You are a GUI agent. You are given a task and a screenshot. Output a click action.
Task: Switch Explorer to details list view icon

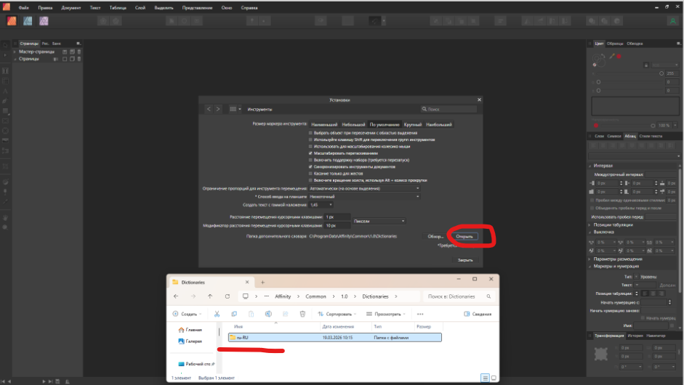(x=485, y=378)
